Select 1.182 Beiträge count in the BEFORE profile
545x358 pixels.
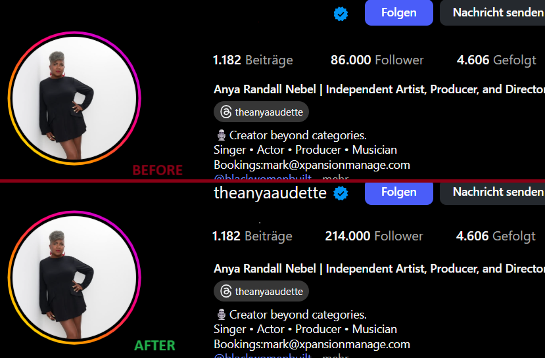[252, 60]
